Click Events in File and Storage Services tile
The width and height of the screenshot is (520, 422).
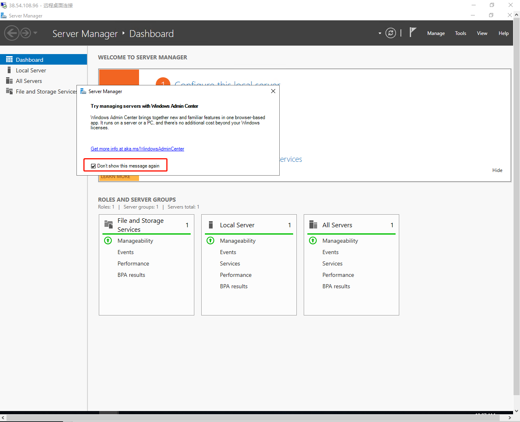tap(126, 252)
